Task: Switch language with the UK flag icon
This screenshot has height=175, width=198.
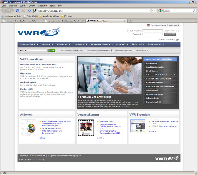Action: [x=148, y=25]
